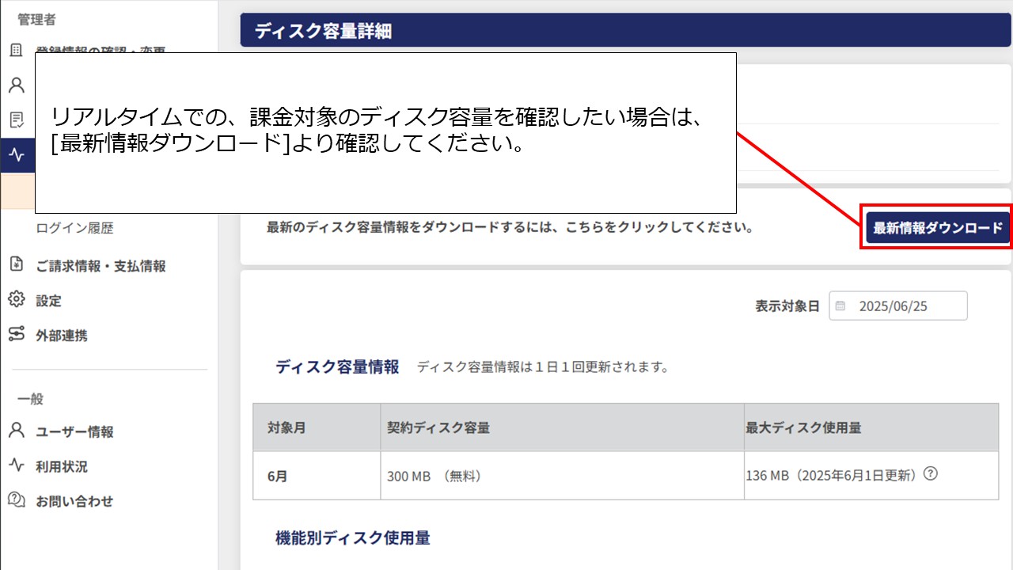Screen dimensions: 1013x570
Task: Click the ディスク容量詳細 page title
Action: 323,32
